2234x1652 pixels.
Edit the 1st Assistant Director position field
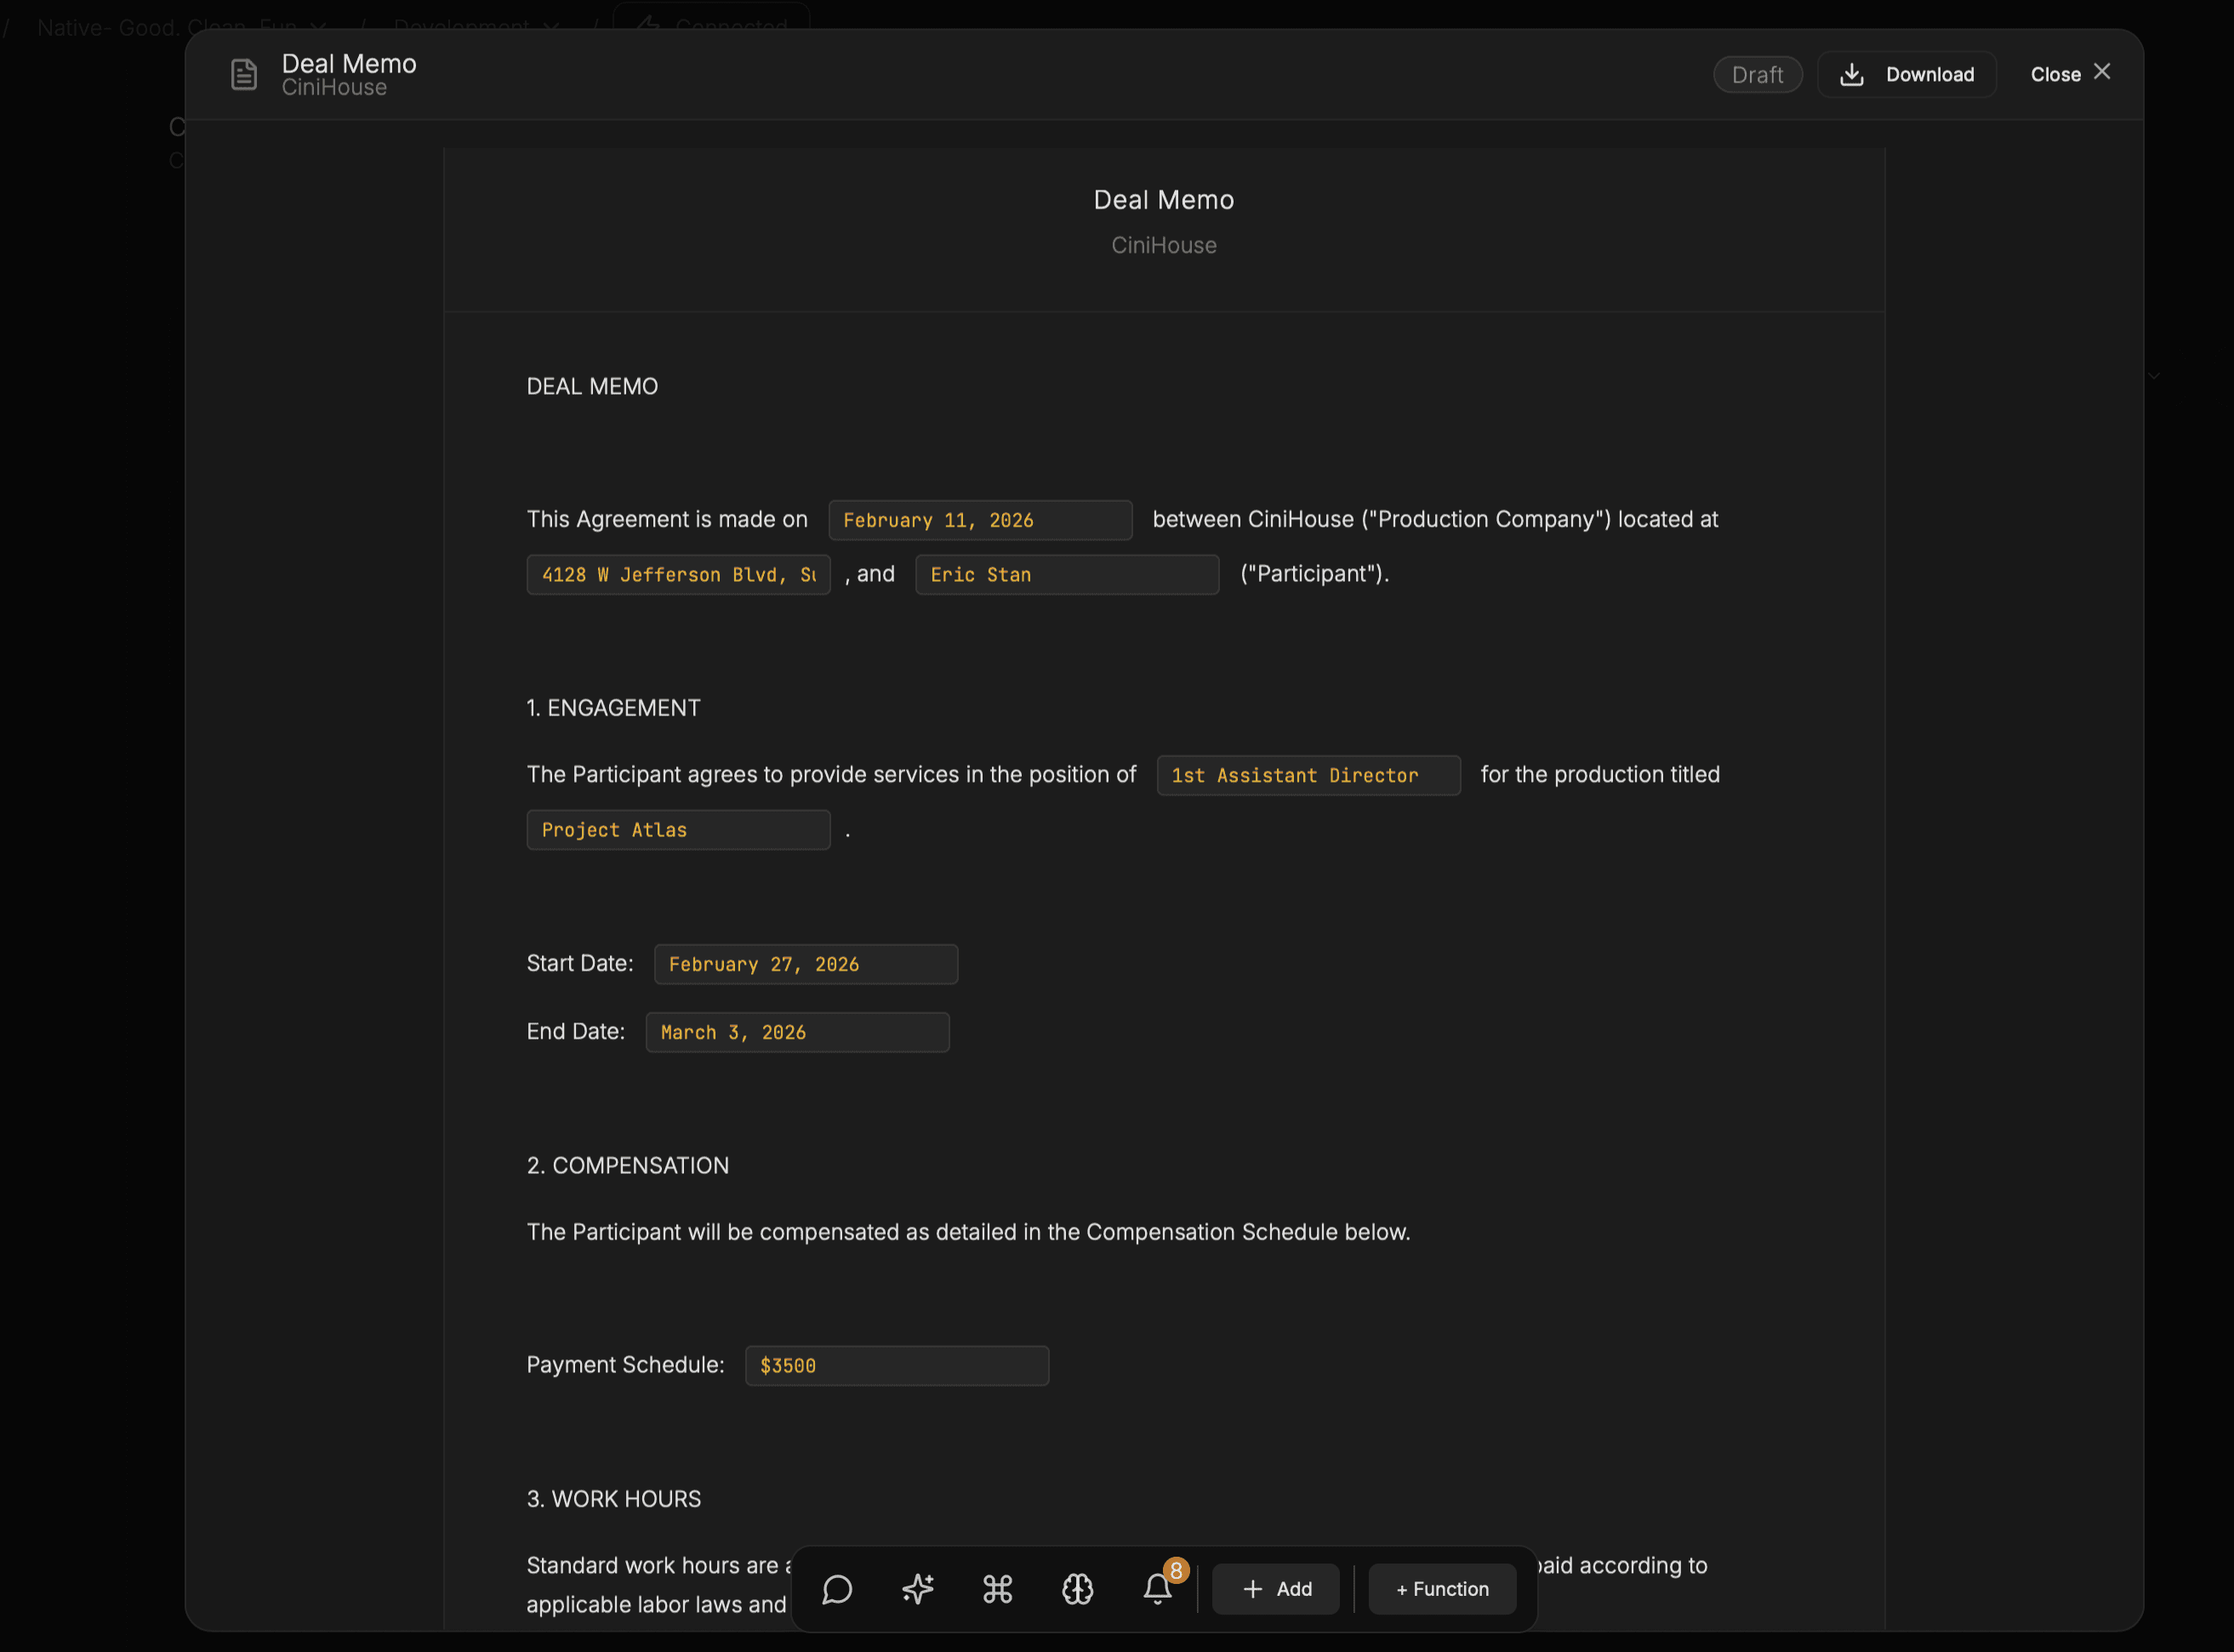pos(1307,775)
